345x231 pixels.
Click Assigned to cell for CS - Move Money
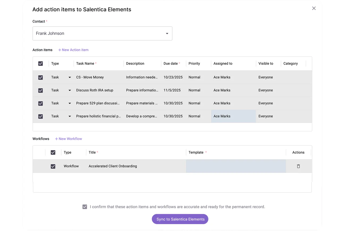tap(234, 77)
